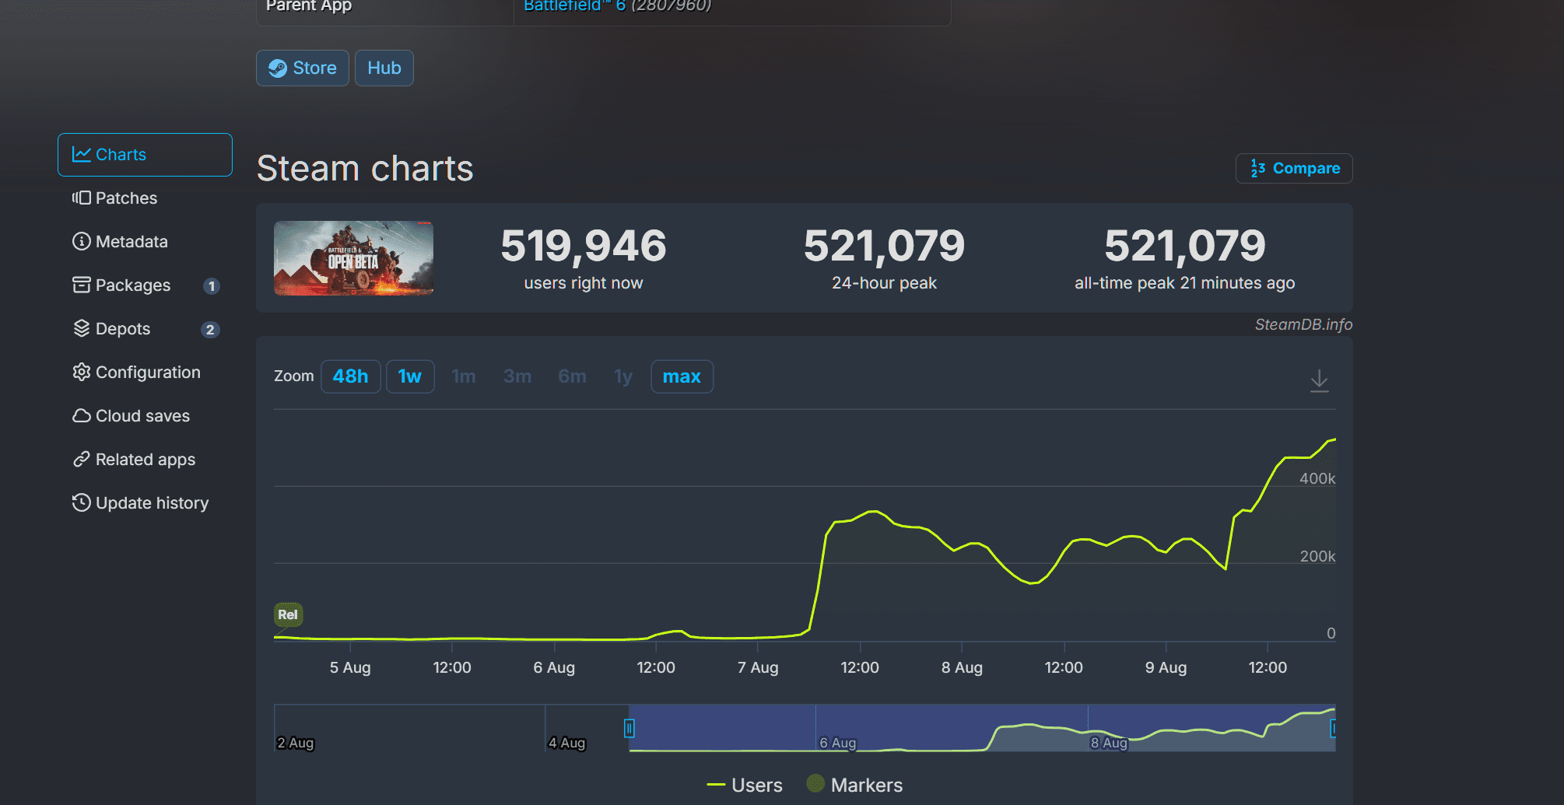This screenshot has width=1564, height=805.
Task: Toggle the Markers series in legend
Action: tap(855, 785)
